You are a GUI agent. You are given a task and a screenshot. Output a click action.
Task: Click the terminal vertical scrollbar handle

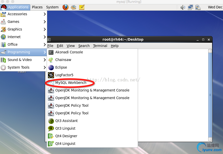(210, 95)
